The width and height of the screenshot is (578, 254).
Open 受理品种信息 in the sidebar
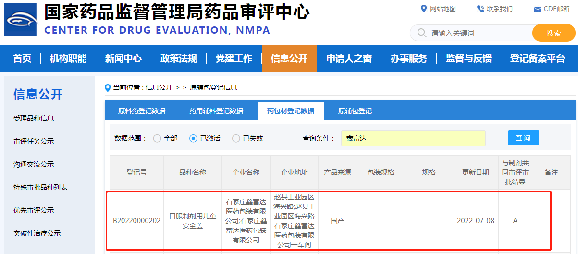(x=34, y=118)
